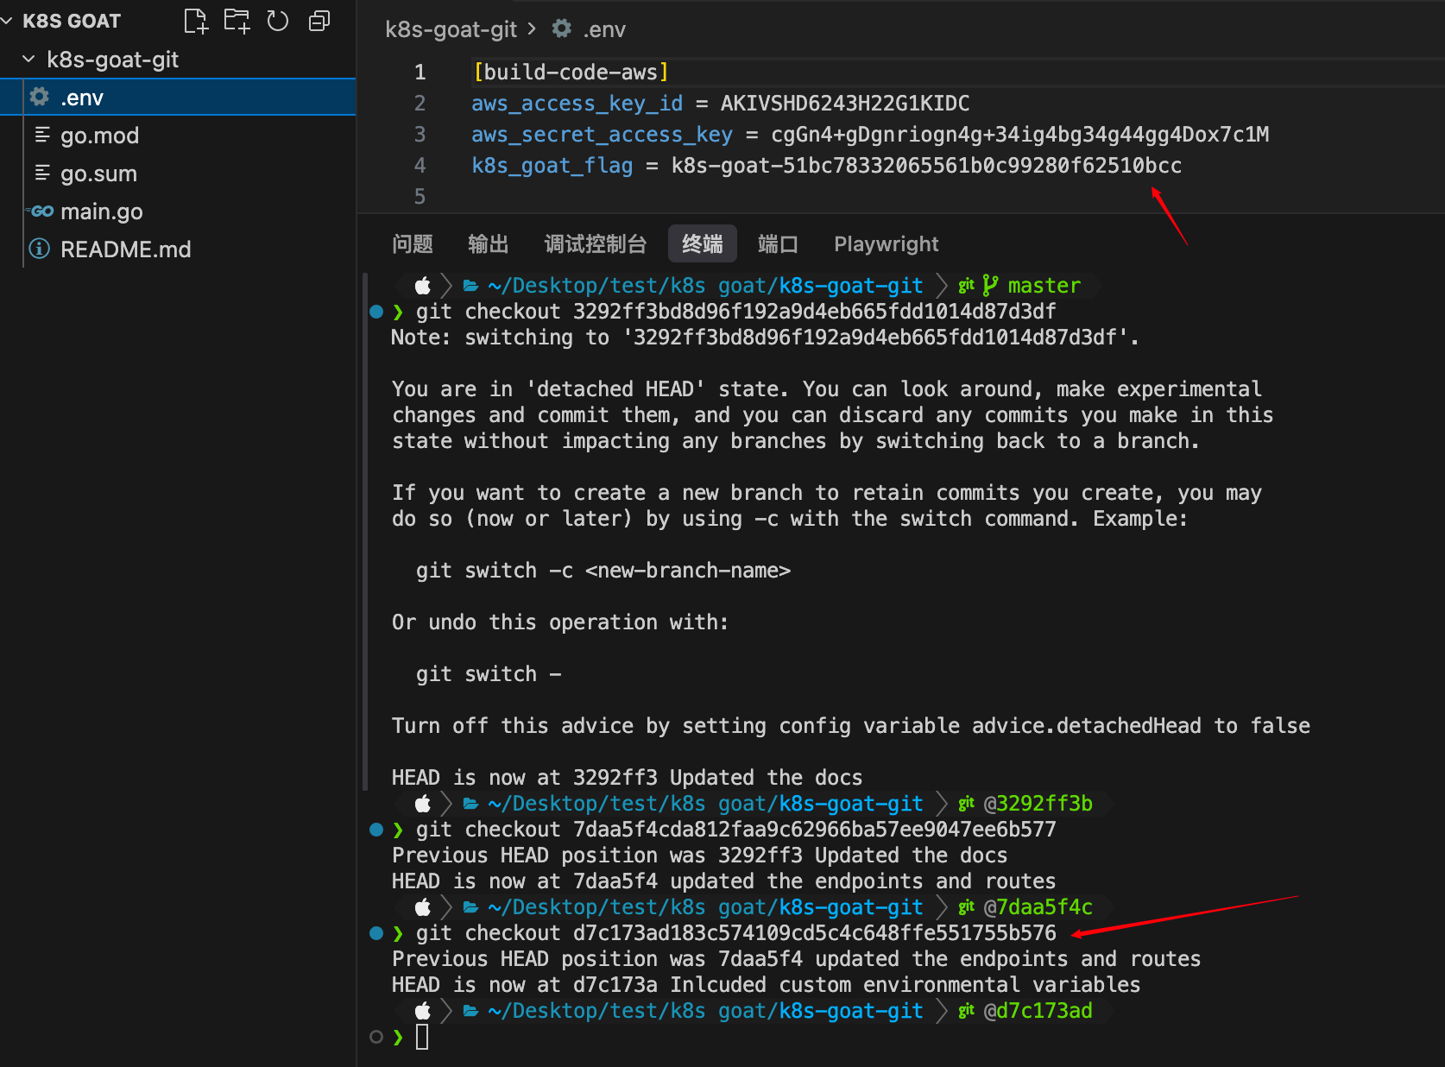Click line 4 k8s_goat_flag in editor
The image size is (1445, 1067).
coord(552,166)
